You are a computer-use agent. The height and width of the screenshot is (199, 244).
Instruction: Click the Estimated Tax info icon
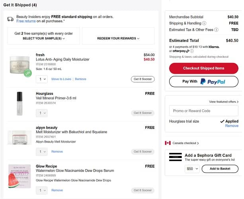217,30
